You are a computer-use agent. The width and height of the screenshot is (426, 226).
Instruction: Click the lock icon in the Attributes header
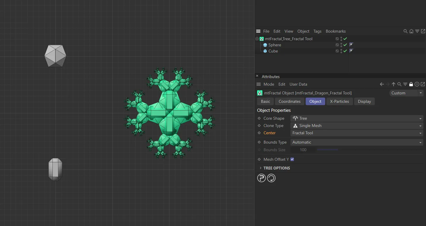tap(411, 84)
